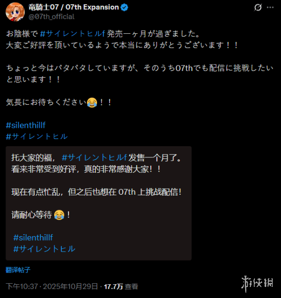Screen dimensions: 281x298
Task: Select #サイレントヒル hashtag at the bottom of the translation box
Action: [x=44, y=249]
